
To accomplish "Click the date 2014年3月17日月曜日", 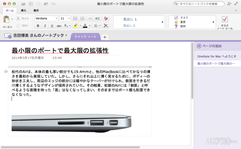I will pos(28,58).
